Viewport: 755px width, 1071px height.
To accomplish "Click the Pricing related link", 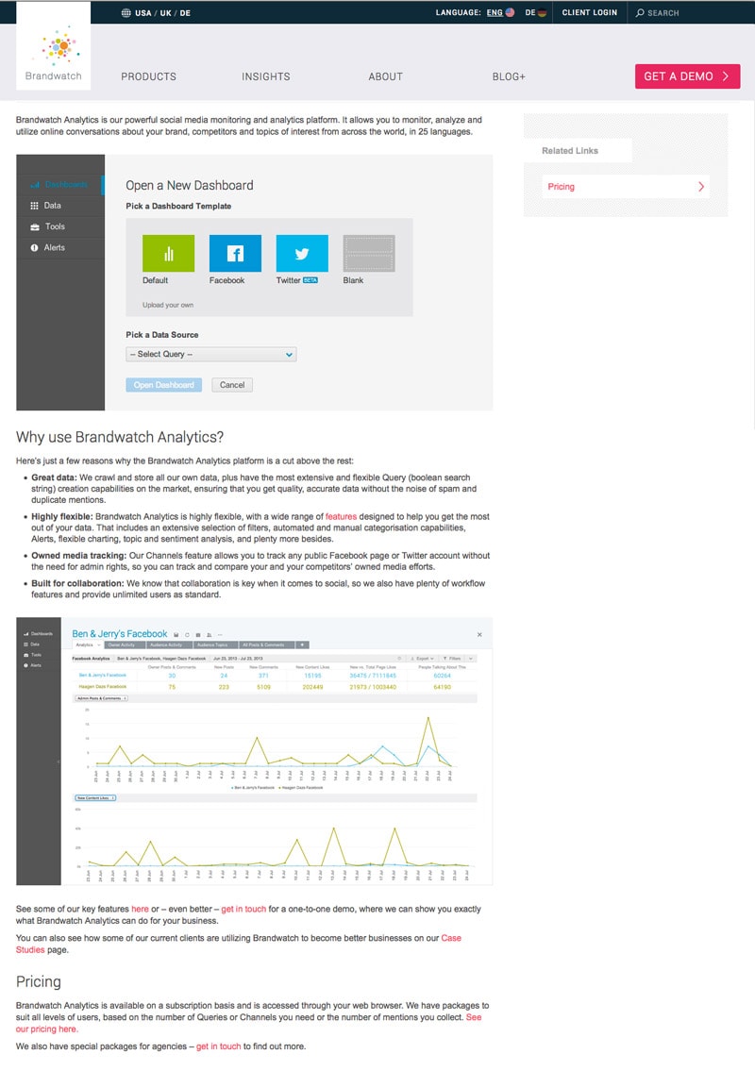I will (x=625, y=187).
